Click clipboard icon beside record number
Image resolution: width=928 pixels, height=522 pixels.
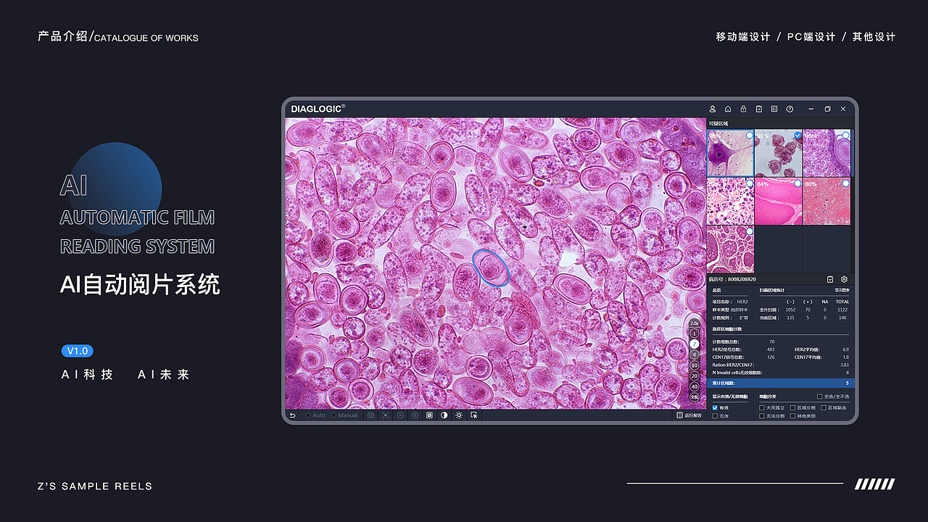tap(830, 279)
